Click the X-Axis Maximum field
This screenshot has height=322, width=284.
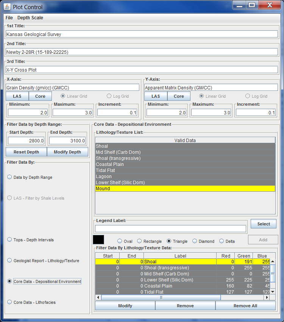72,113
